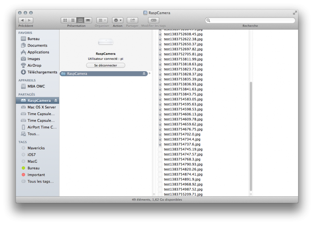
Task: Open Applications in the sidebar
Action: pyautogui.click(x=37, y=52)
